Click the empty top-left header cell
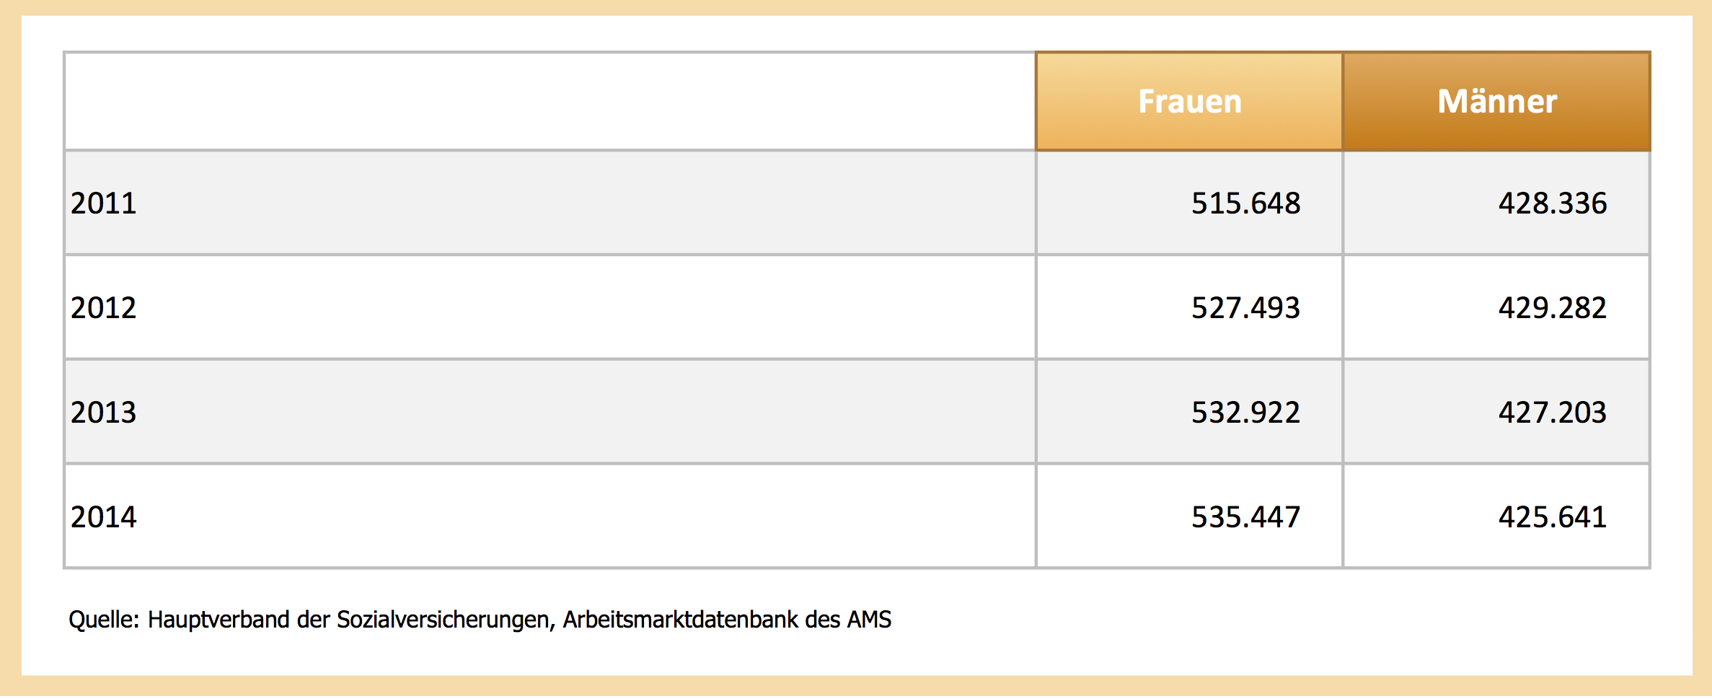 [x=550, y=102]
